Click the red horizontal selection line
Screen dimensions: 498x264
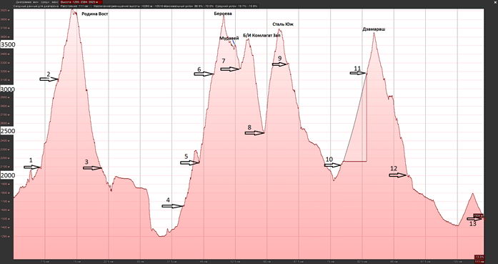pos(355,162)
